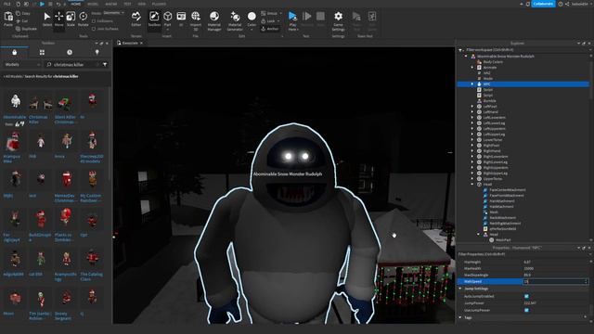
Task: Collapse Abominable Snow Monster Rudolph model
Action: pos(466,56)
